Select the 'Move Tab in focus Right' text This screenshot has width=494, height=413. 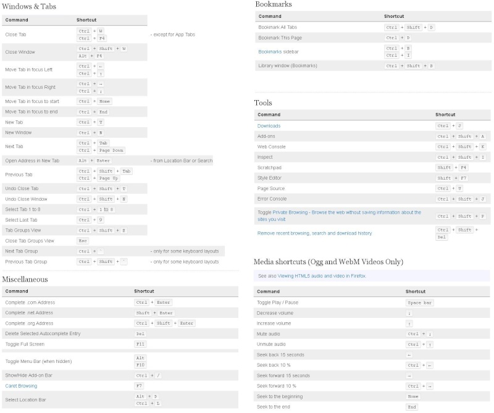pyautogui.click(x=30, y=87)
